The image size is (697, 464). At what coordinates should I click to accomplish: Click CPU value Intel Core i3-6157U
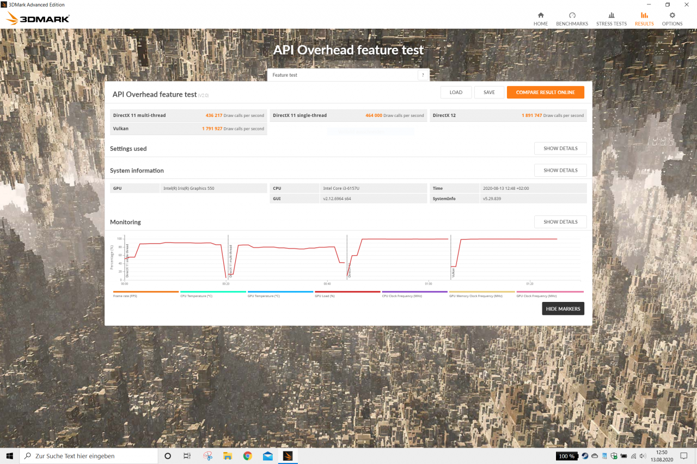click(341, 188)
